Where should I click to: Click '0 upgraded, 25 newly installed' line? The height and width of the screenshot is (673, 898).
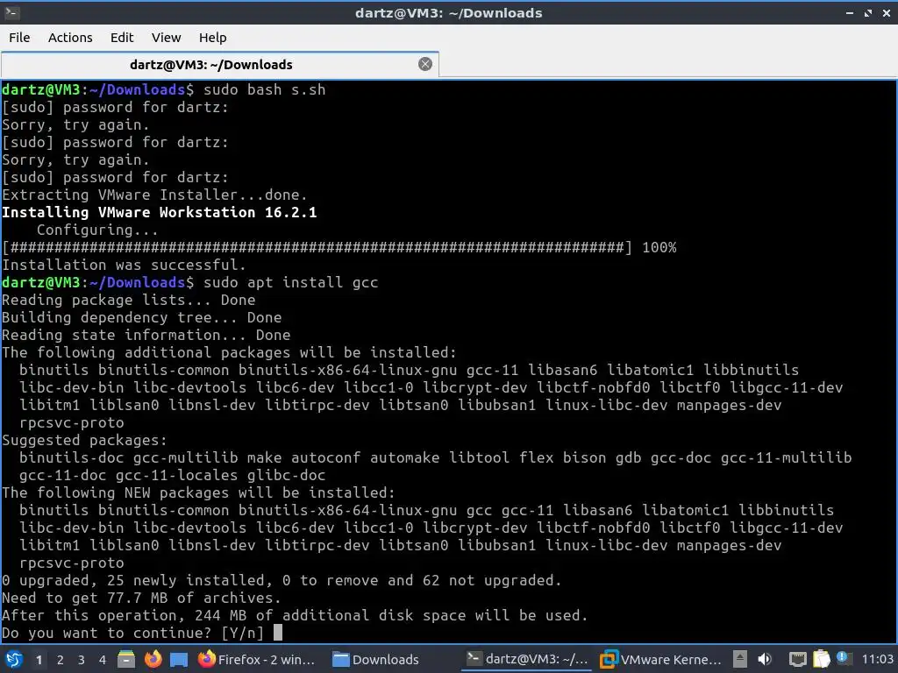282,580
